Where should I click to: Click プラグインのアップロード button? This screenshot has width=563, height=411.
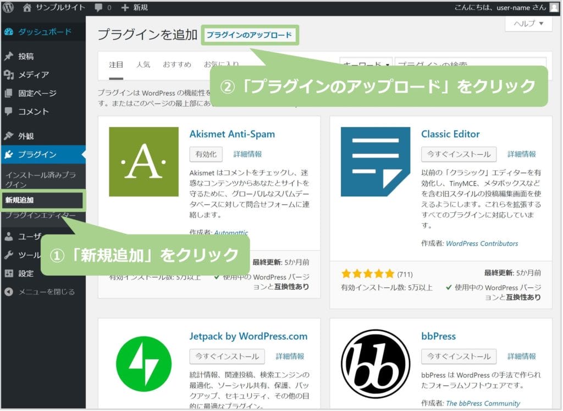(249, 35)
